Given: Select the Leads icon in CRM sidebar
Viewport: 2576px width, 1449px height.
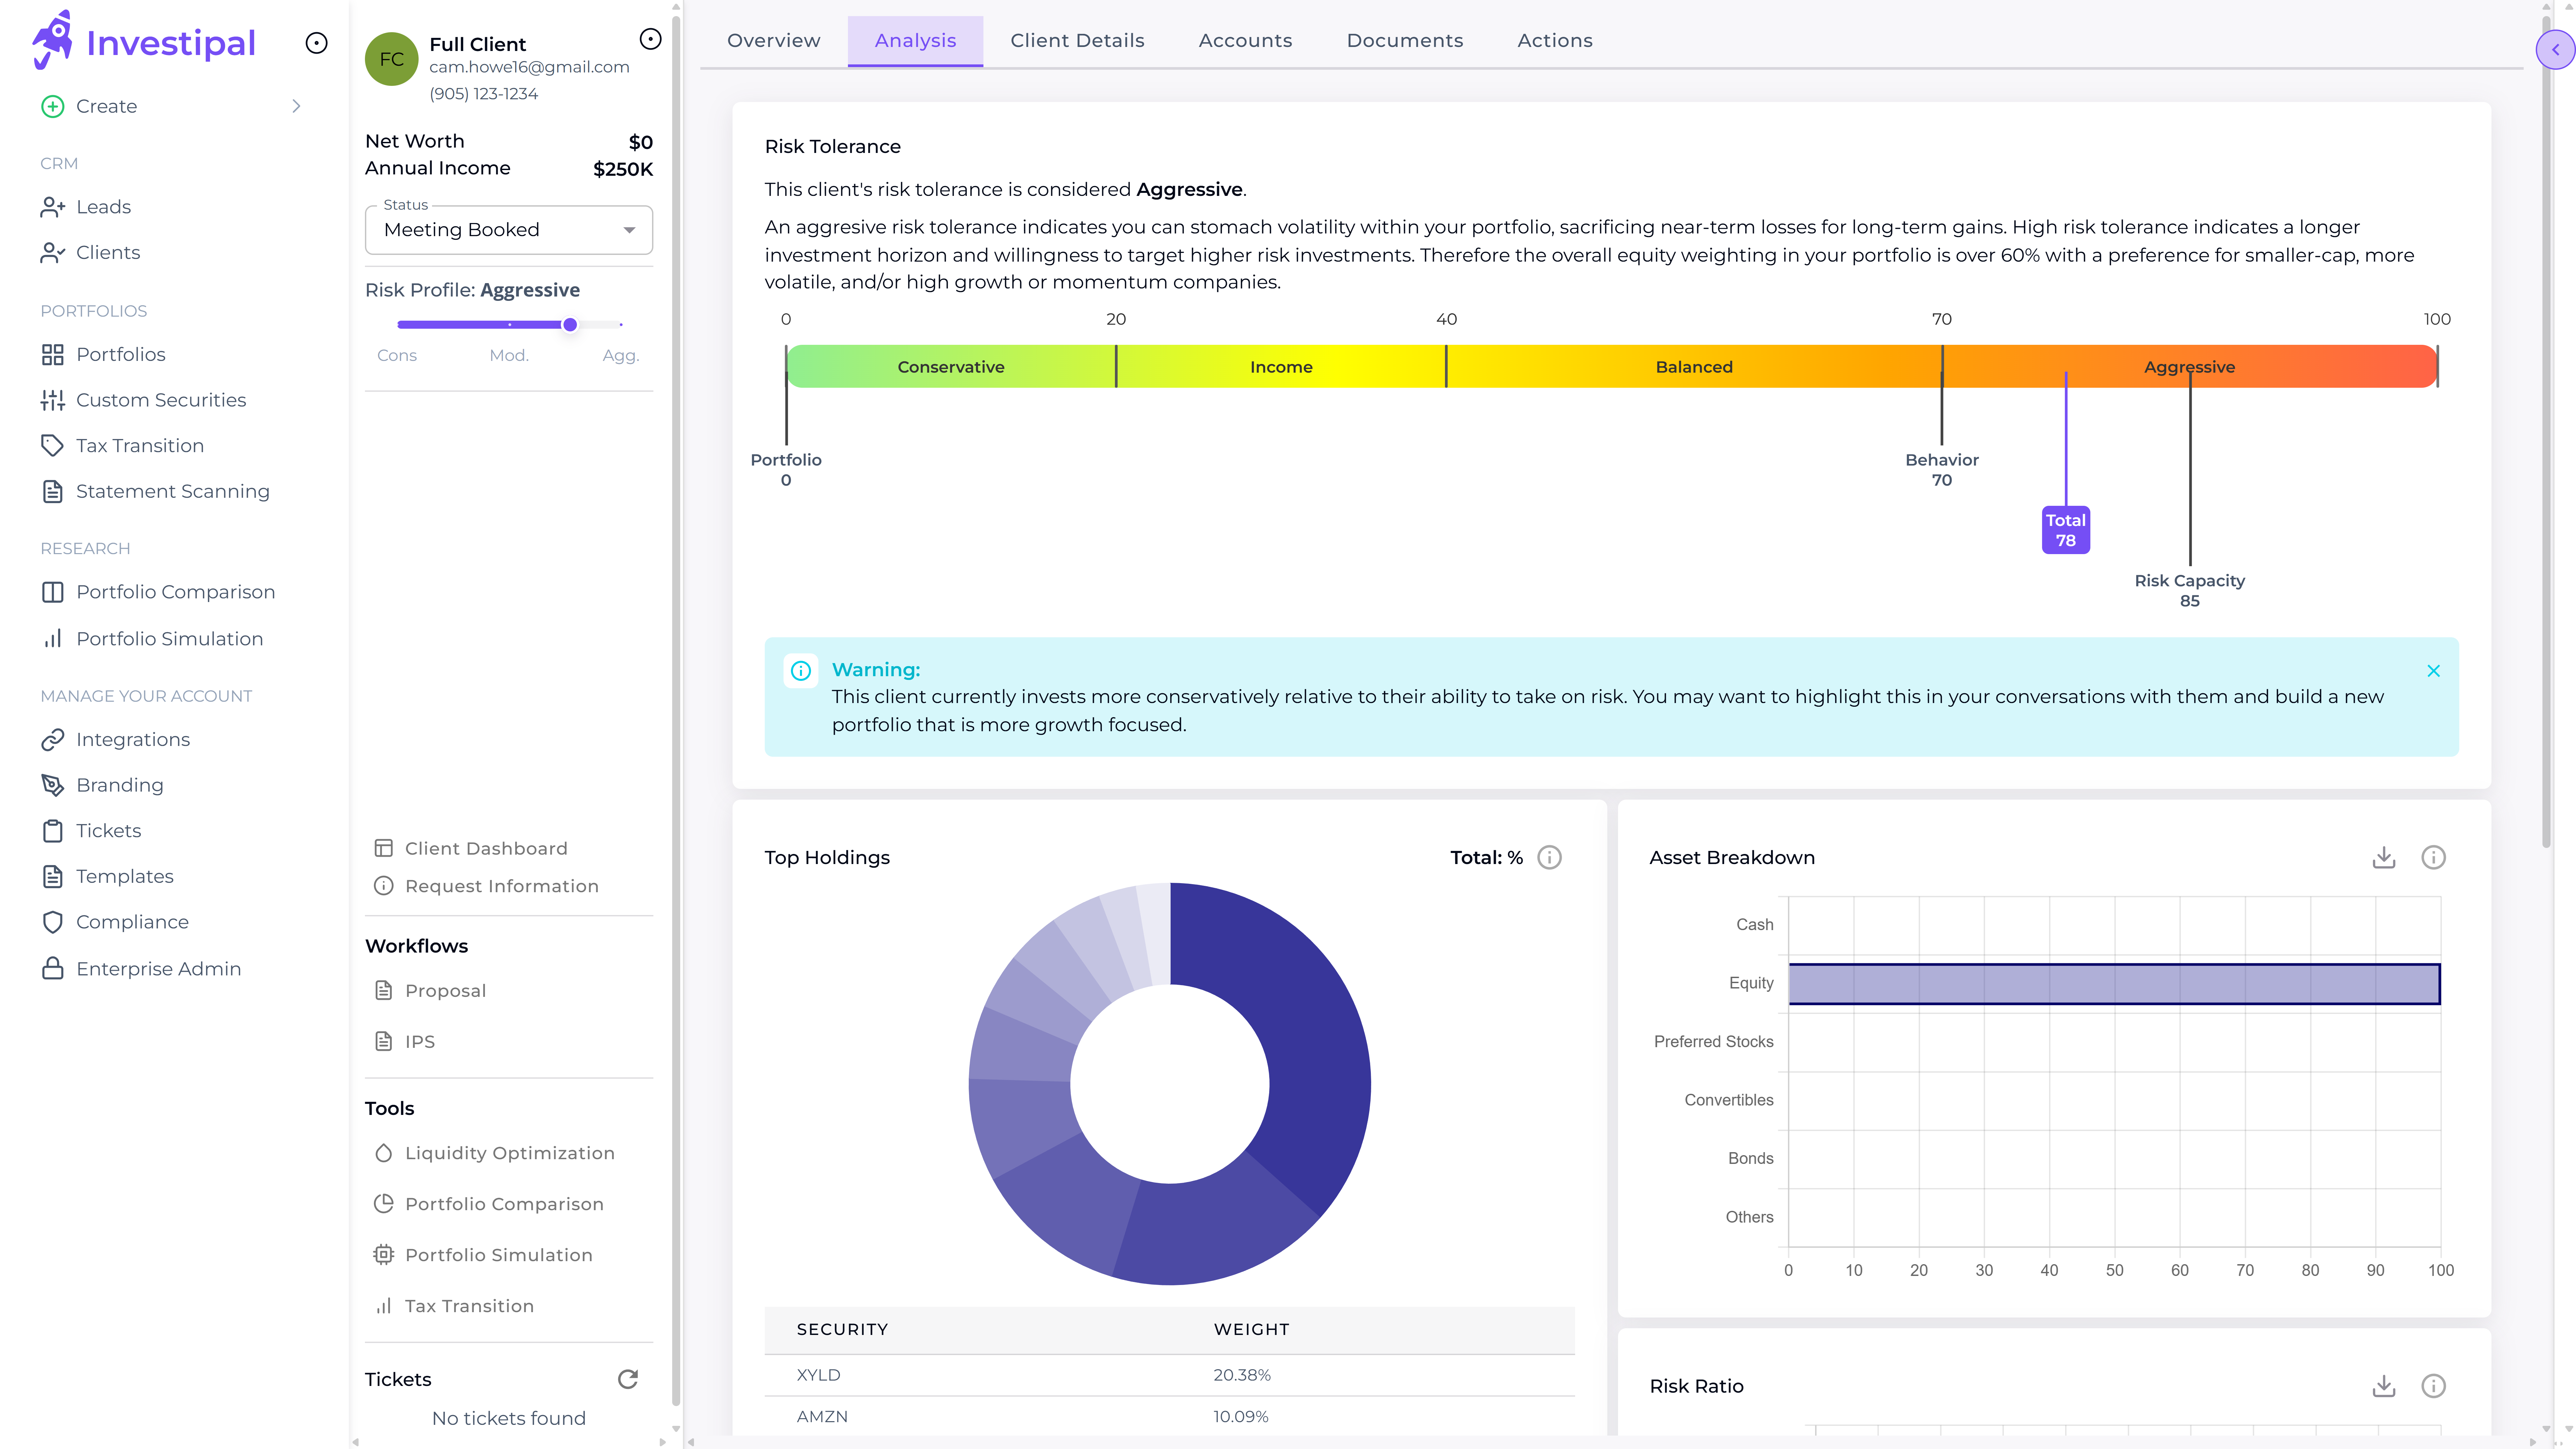Looking at the screenshot, I should point(53,206).
